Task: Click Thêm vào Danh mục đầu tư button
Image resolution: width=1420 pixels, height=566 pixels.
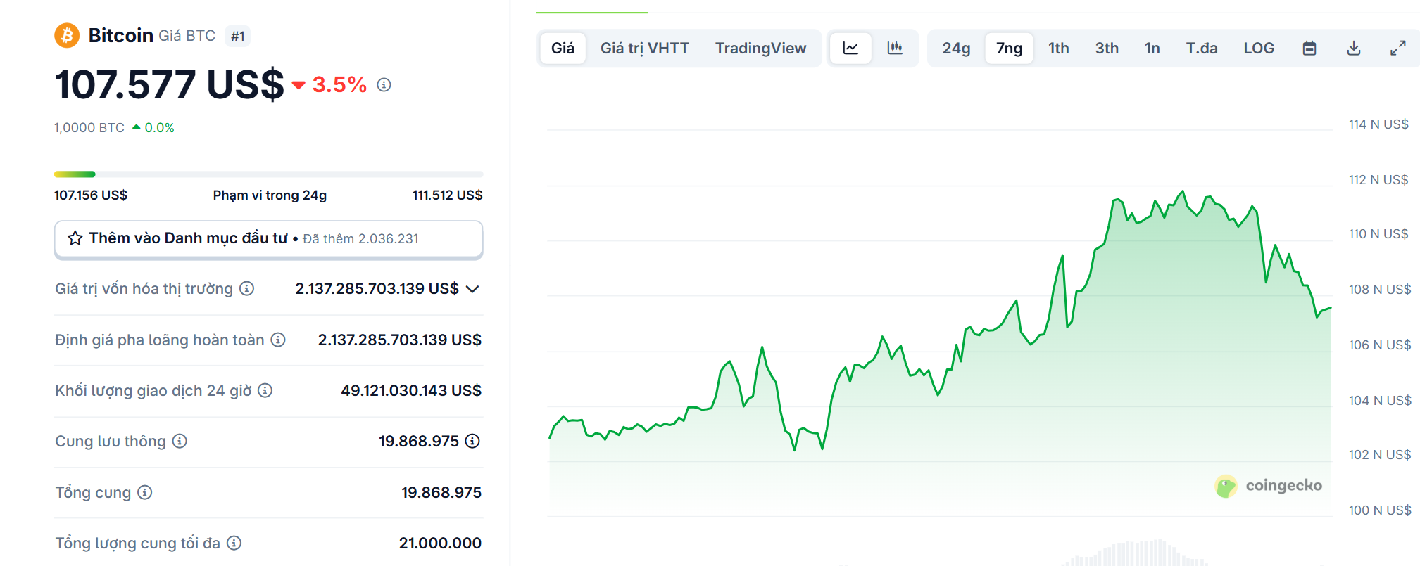Action: click(x=268, y=239)
